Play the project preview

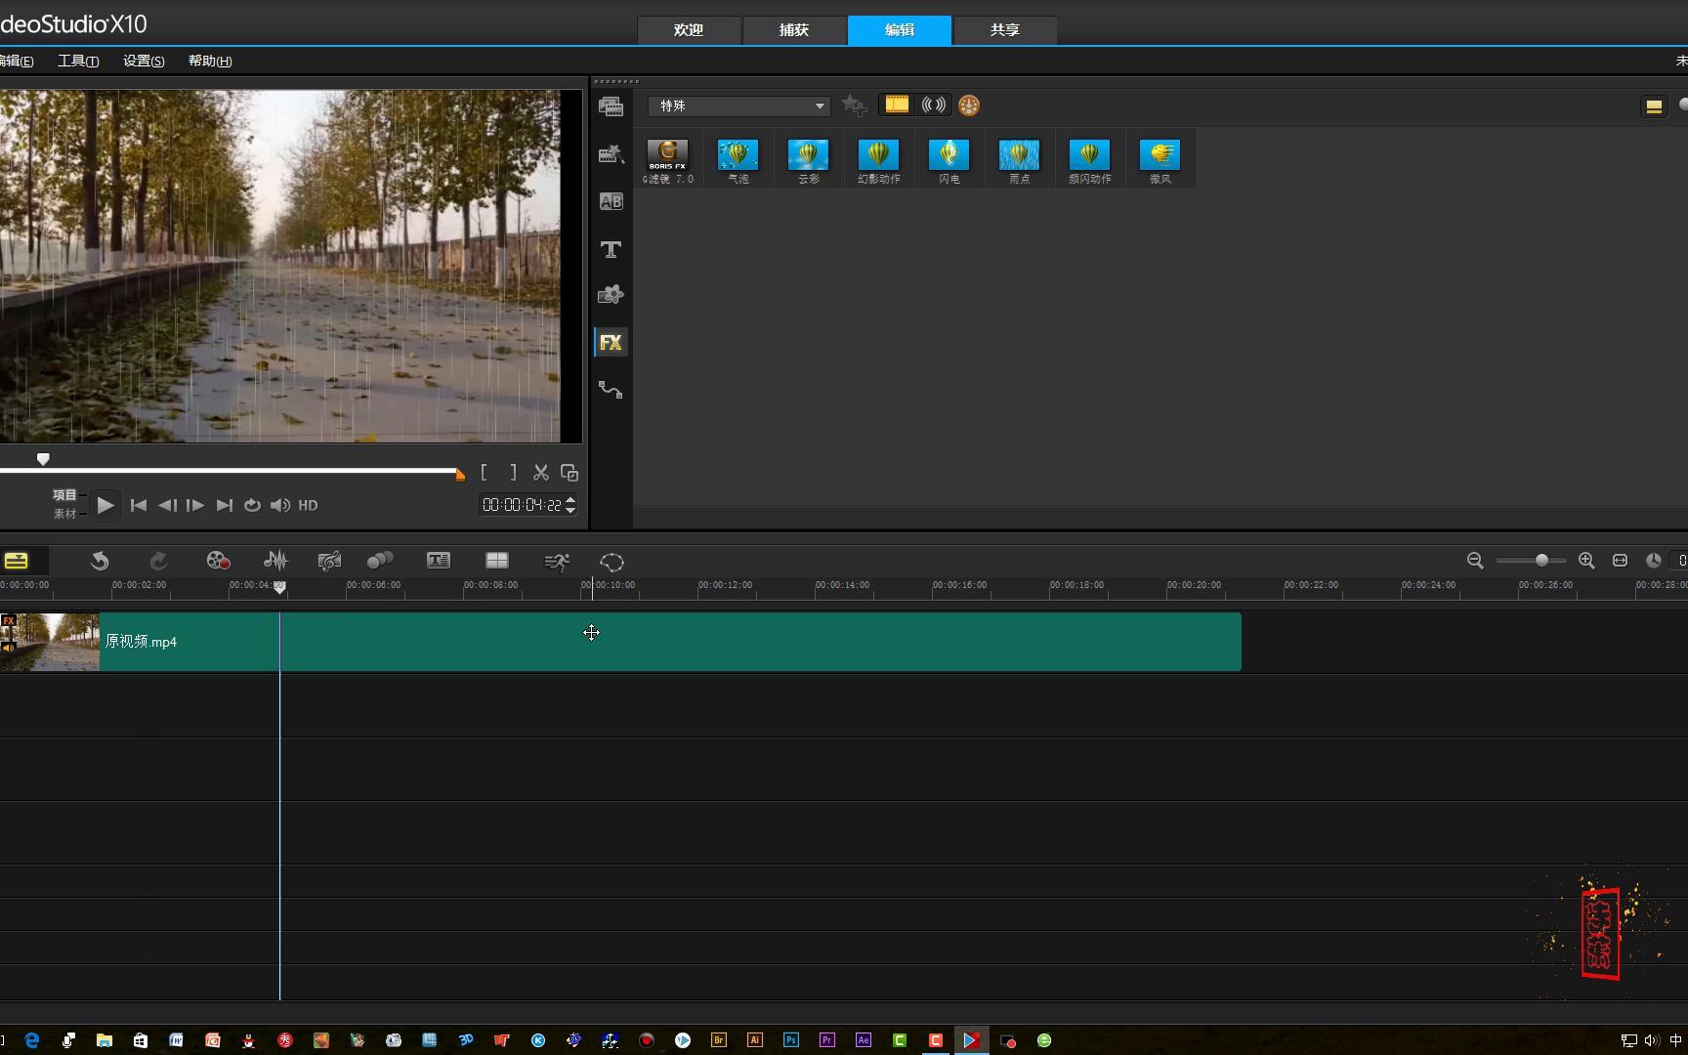coord(105,505)
